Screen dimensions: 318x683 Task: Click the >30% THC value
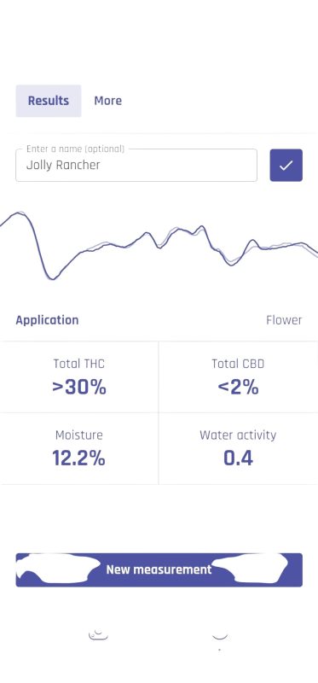tap(79, 388)
